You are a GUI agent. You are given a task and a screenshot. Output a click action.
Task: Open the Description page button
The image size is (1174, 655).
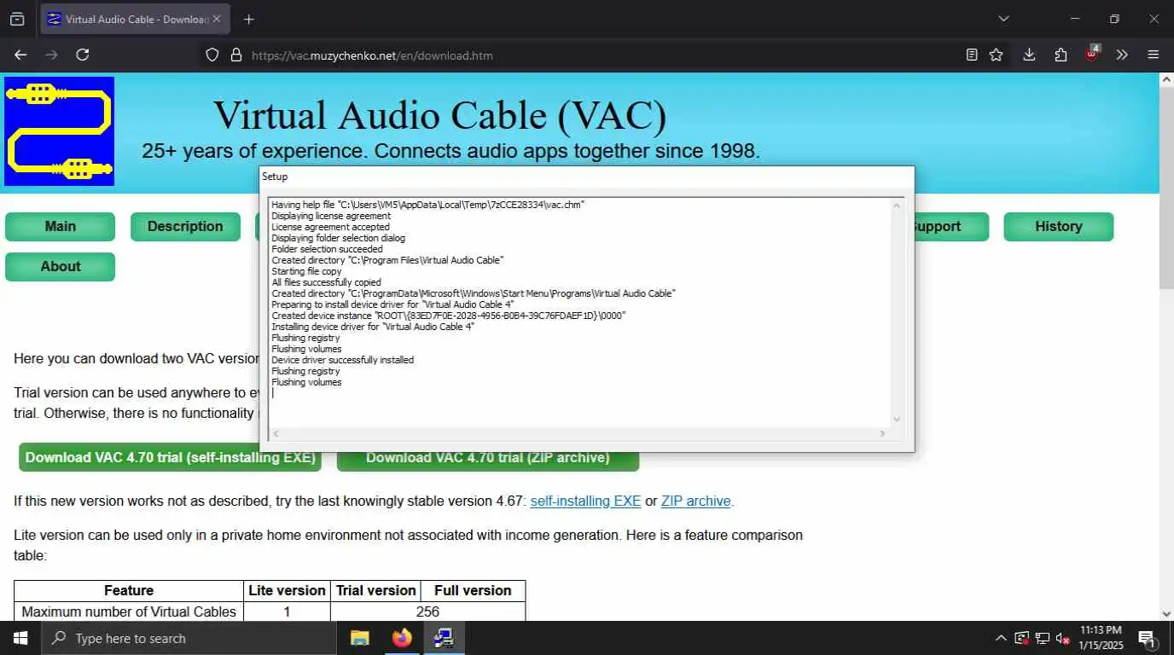pos(185,227)
